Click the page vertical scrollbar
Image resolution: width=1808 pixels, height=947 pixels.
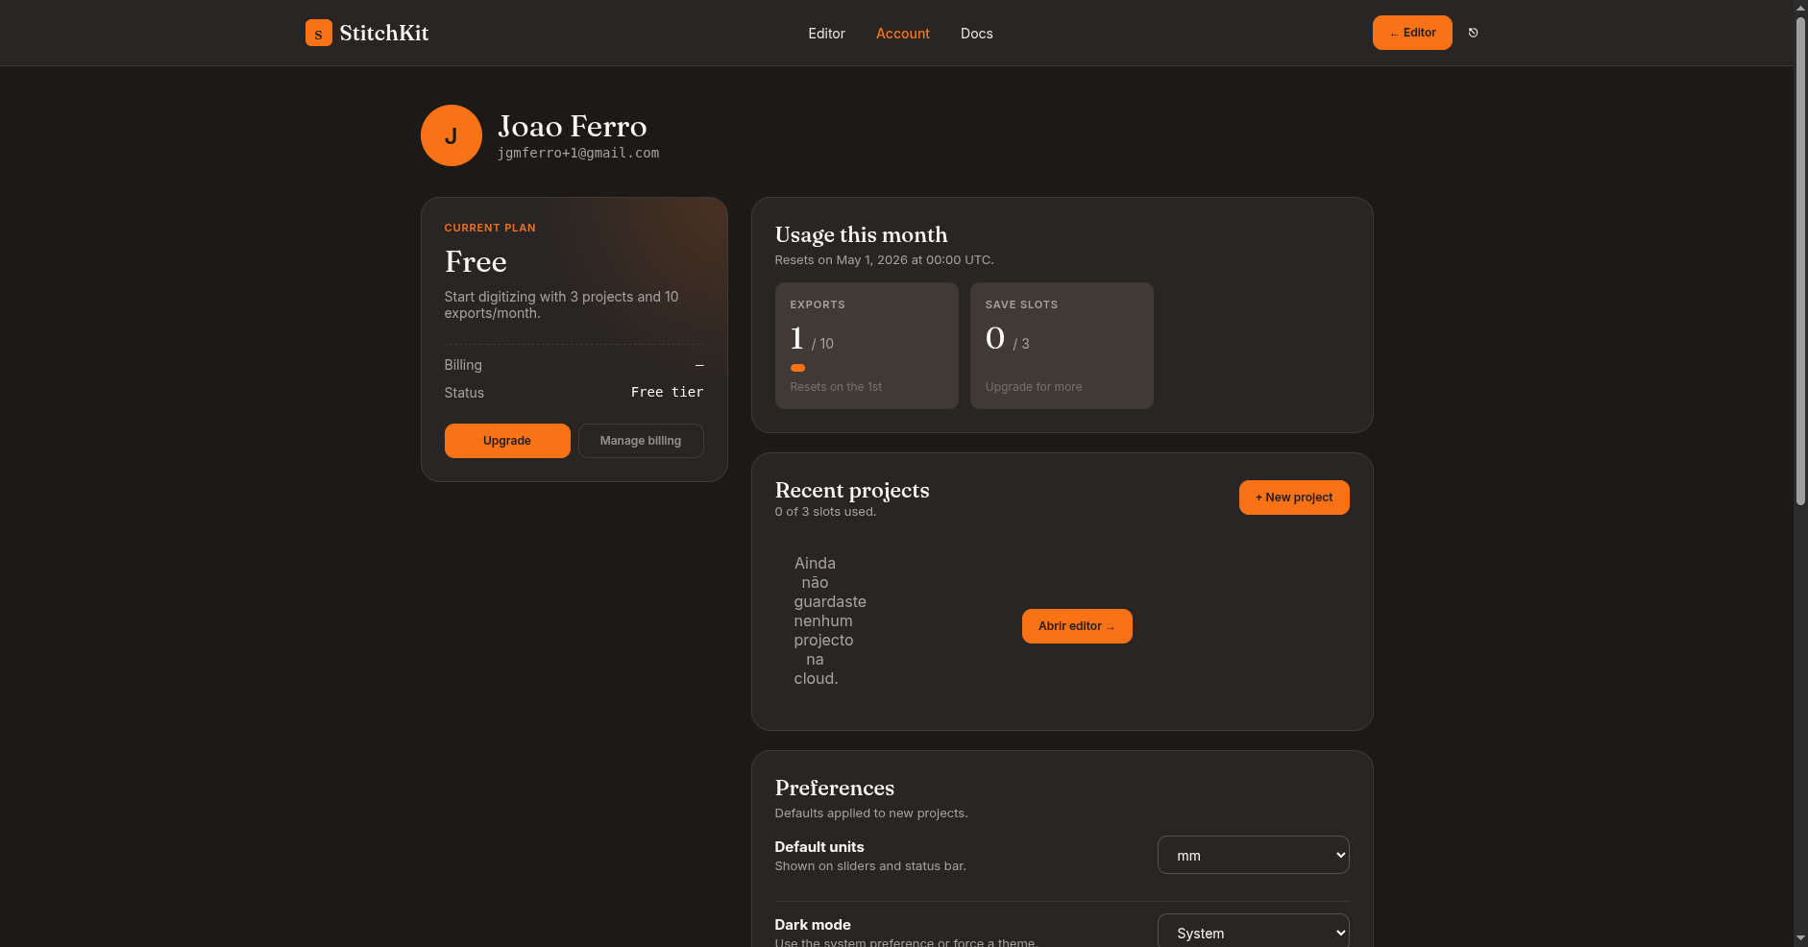[1800, 259]
